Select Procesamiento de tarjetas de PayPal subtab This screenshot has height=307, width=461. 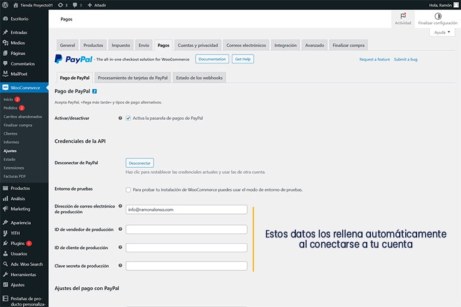[x=133, y=78]
